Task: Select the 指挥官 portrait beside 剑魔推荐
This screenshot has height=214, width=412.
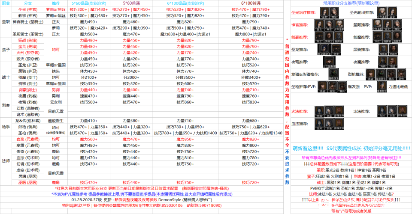Action: click(x=387, y=37)
